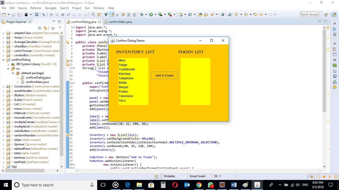The height and width of the screenshot is (190, 339).
Task: Expand the adapterClass project
Action: tap(3, 33)
